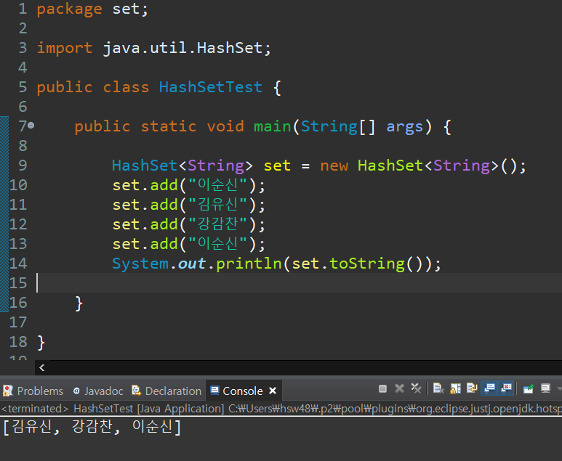The height and width of the screenshot is (461, 562).
Task: Click the 'class' keyword on line 5
Action: coord(126,87)
